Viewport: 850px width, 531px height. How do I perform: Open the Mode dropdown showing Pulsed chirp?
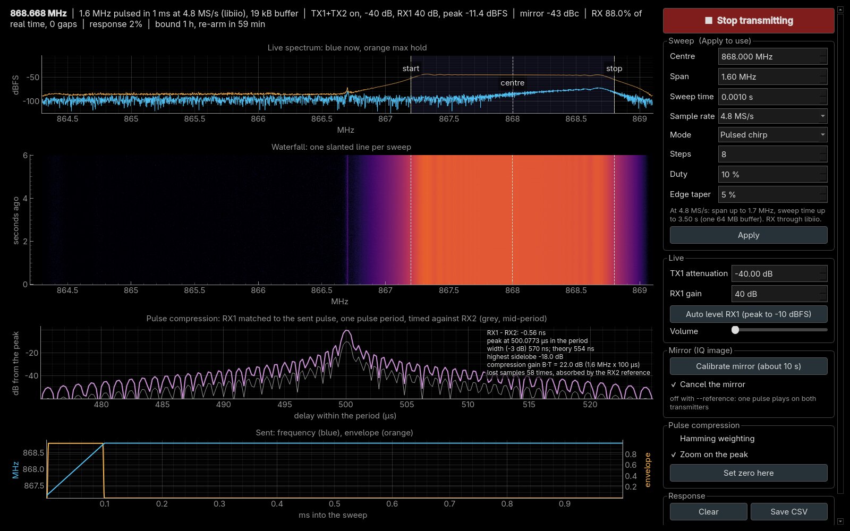click(x=773, y=135)
